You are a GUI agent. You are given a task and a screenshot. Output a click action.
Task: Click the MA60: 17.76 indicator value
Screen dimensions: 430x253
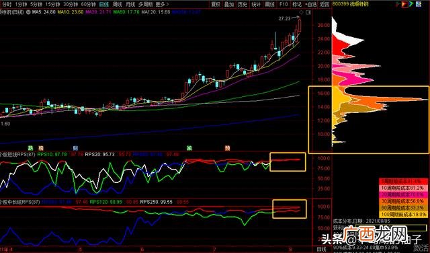click(x=127, y=12)
